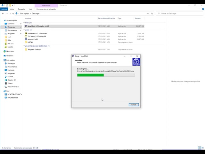205x154 pixels.
Task: Open Descargas under Este equipo
Action: point(11,64)
